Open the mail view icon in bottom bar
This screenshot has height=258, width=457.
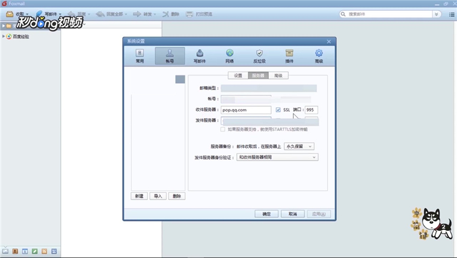coord(5,251)
